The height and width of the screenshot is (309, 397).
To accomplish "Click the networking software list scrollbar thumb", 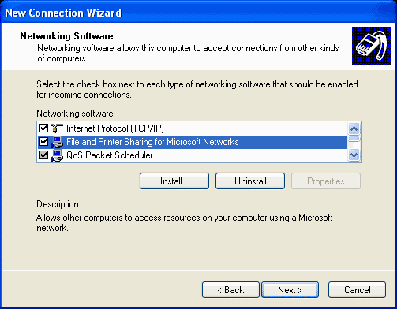I will pyautogui.click(x=354, y=139).
